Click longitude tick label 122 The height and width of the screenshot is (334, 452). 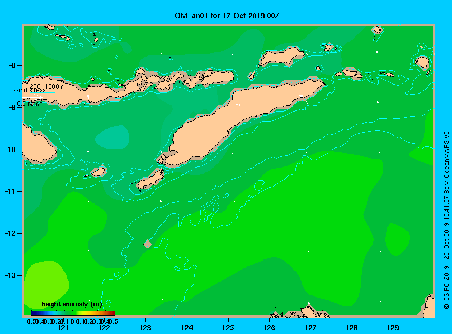[x=104, y=328]
